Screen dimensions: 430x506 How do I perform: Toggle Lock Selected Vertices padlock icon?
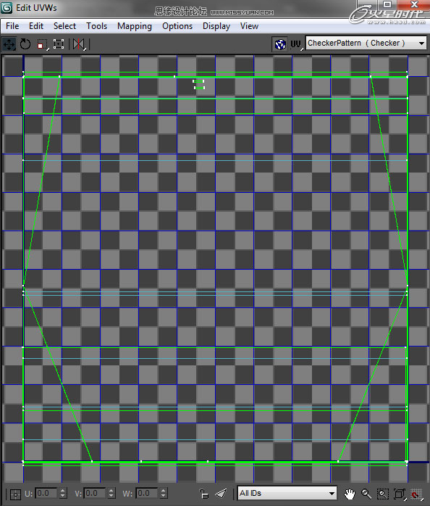203,494
